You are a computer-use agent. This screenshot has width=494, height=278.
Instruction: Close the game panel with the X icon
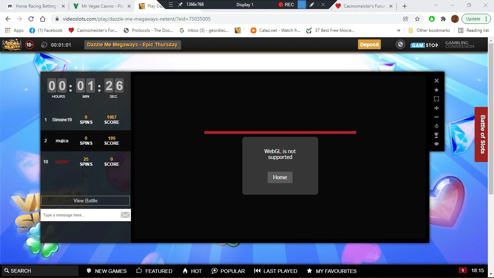(x=436, y=81)
